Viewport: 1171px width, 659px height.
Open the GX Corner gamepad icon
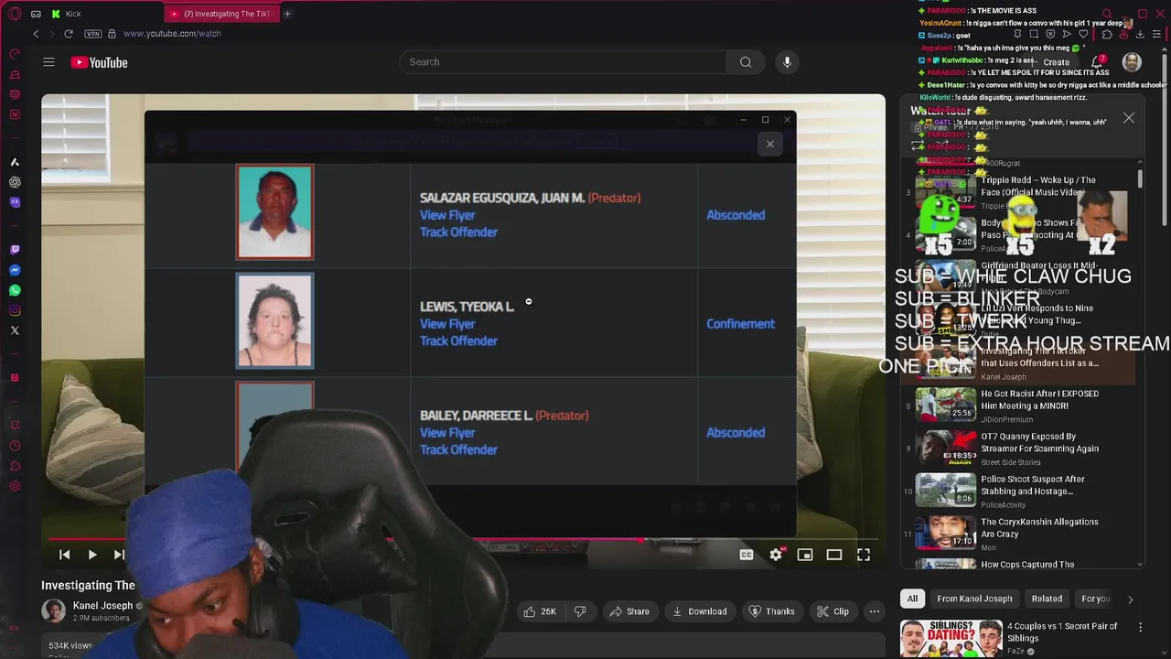[x=36, y=14]
